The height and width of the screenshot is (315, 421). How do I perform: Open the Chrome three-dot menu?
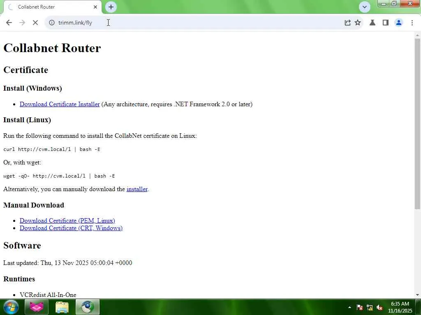(412, 23)
